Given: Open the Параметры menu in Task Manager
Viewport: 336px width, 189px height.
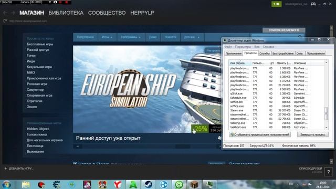Looking at the screenshot, I should pos(243,47).
